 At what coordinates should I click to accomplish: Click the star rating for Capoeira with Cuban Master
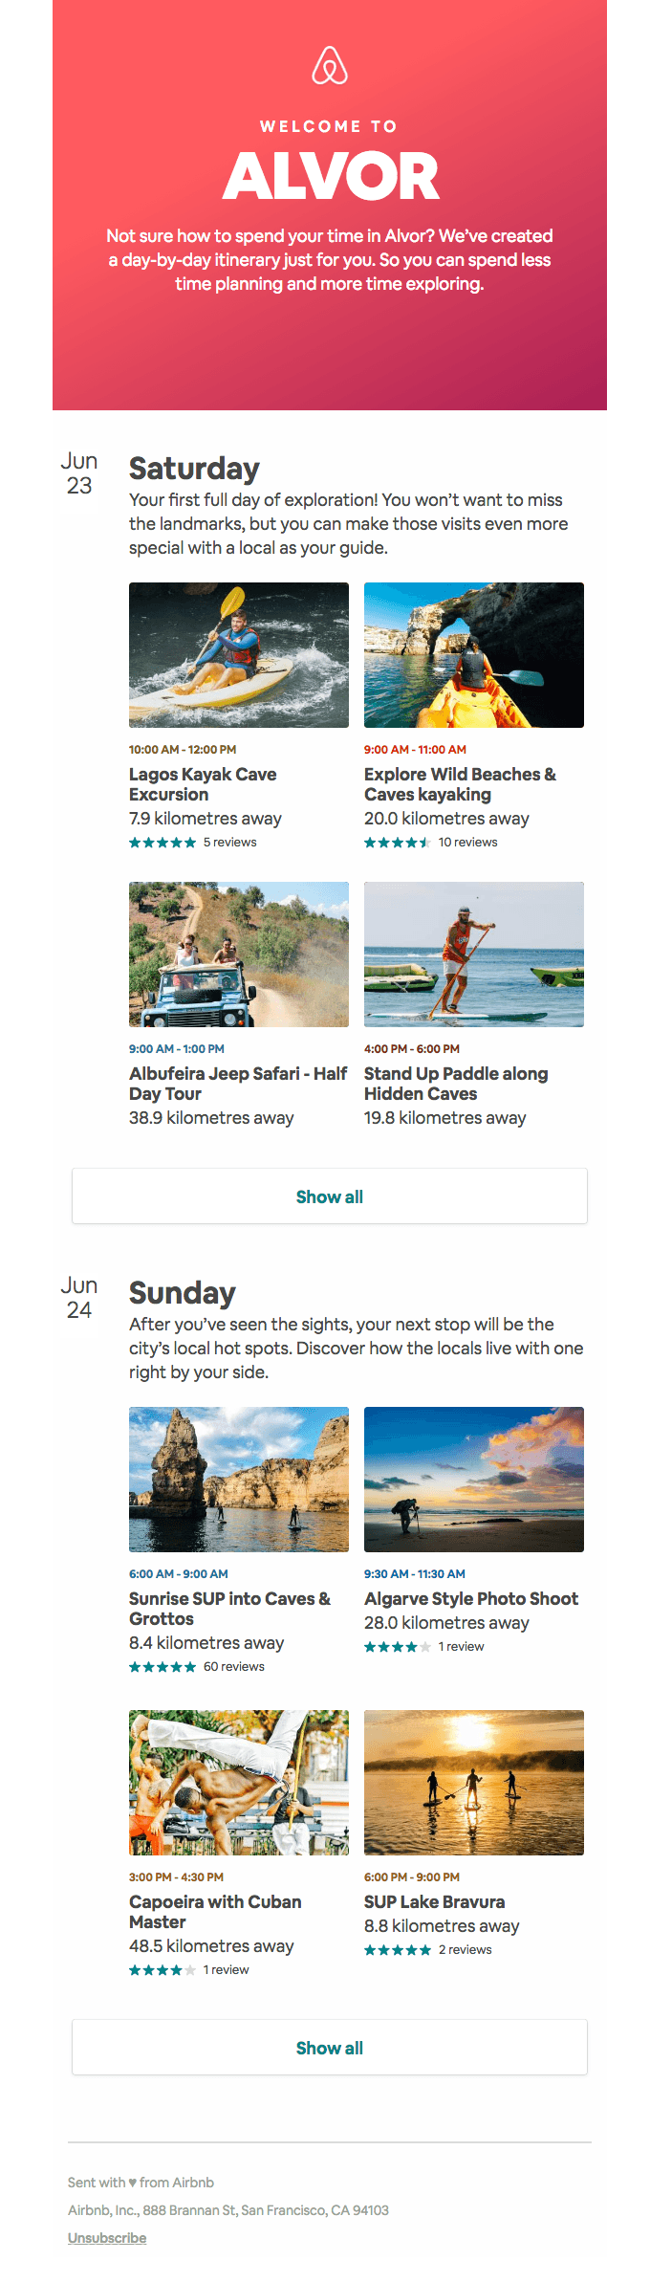click(x=159, y=1970)
